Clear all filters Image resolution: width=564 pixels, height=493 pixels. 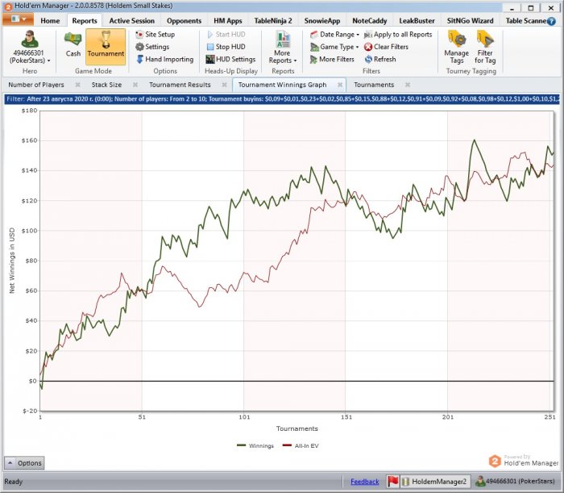tap(386, 47)
